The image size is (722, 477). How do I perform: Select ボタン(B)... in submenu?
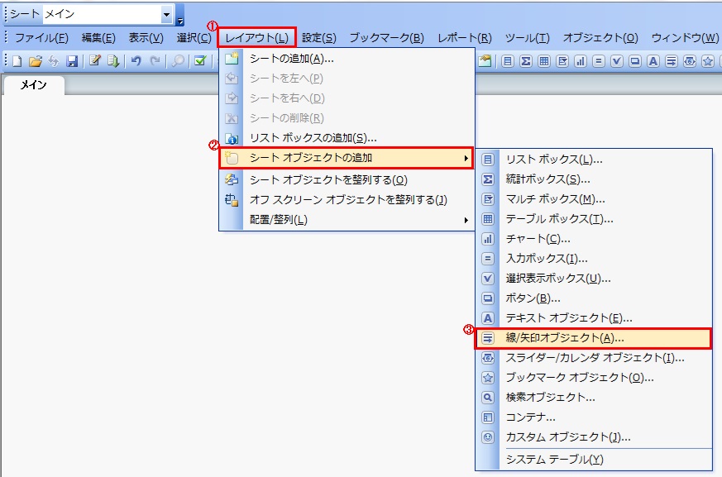pyautogui.click(x=594, y=298)
